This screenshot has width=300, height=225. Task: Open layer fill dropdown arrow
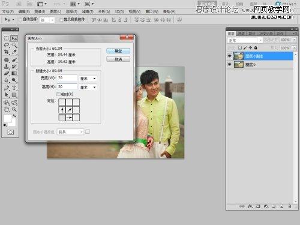(294, 48)
